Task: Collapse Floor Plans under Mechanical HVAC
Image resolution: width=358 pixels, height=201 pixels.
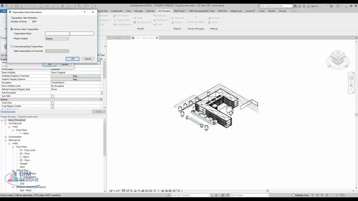Action: pyautogui.click(x=13, y=147)
